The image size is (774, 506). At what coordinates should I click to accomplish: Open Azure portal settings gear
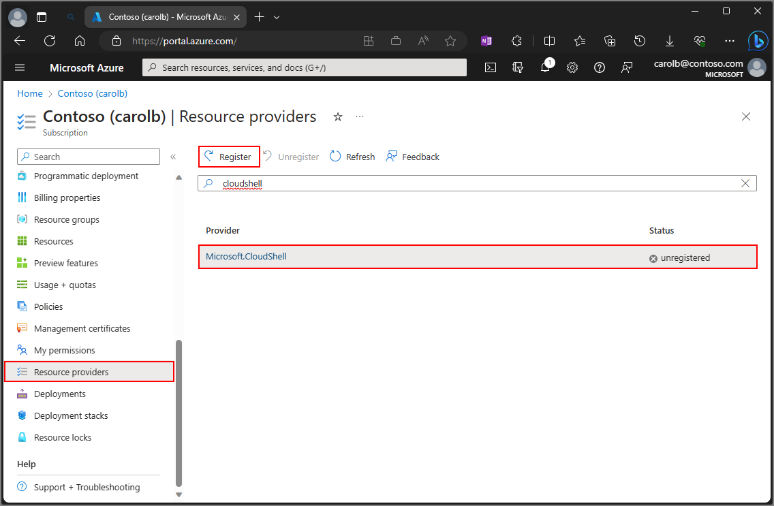point(572,67)
